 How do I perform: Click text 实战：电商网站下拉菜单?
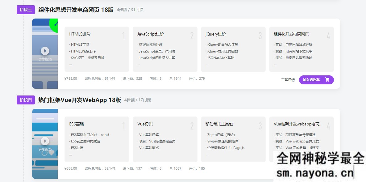pos(294,51)
